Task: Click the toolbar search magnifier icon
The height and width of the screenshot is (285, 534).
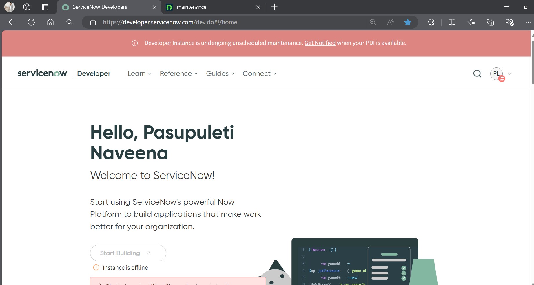Action: (x=70, y=22)
